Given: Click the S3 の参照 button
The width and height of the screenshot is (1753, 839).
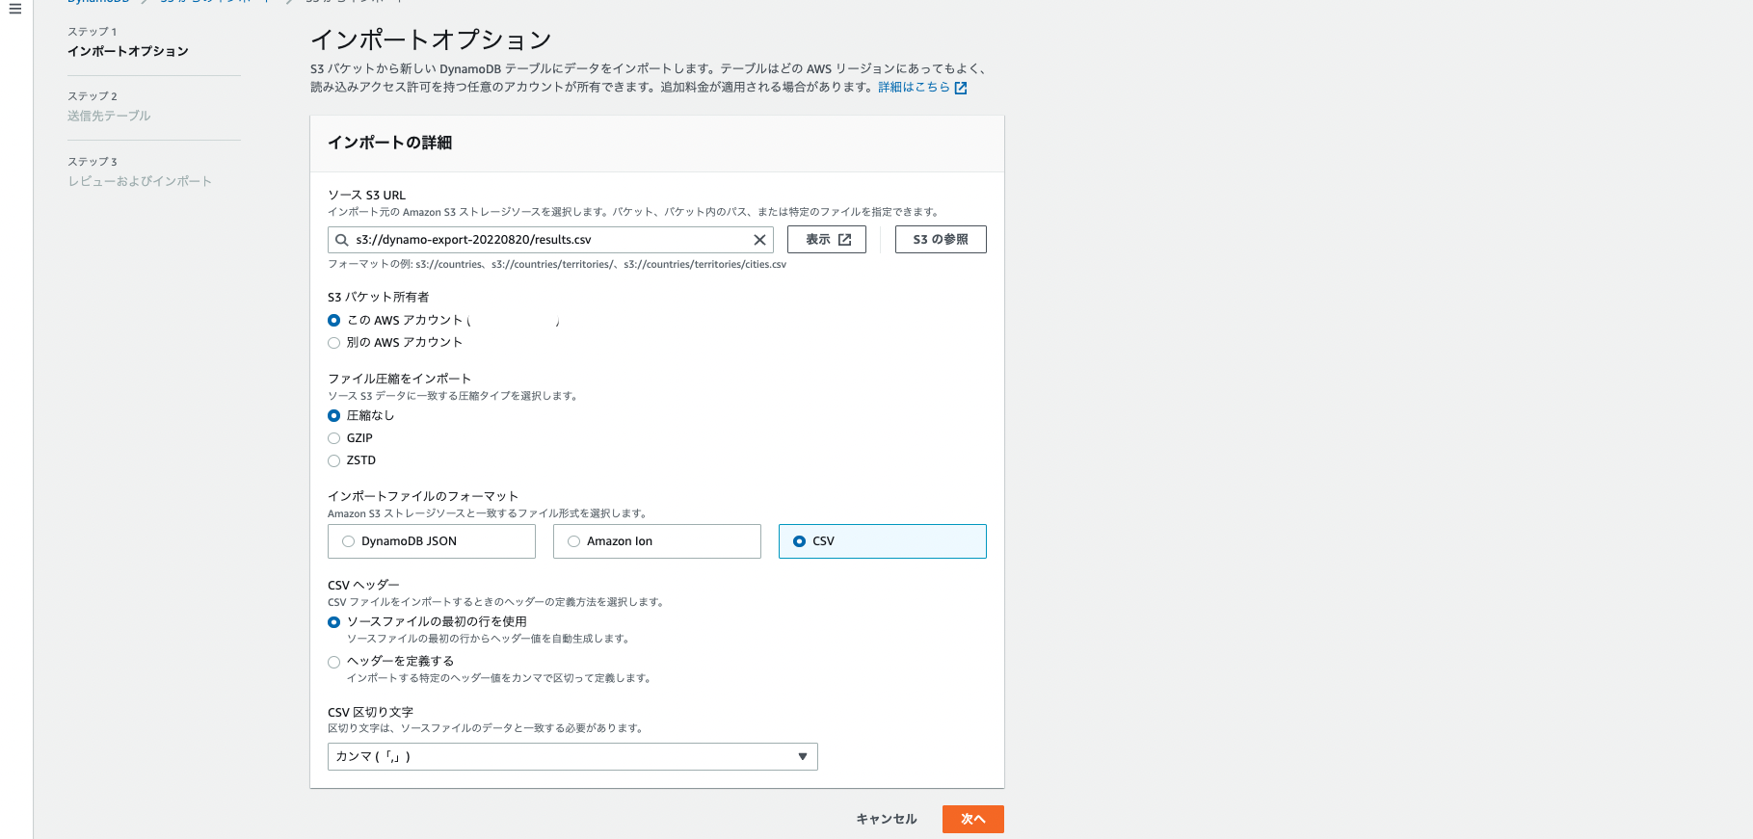Looking at the screenshot, I should (941, 240).
